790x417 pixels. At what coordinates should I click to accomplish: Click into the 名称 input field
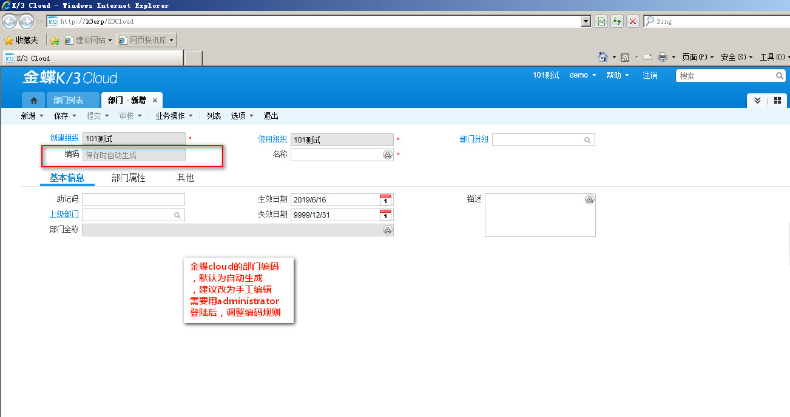tap(336, 155)
